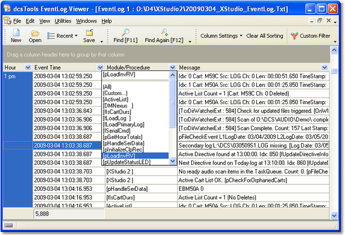Viewport: 345px width, 236px height.
Task: Minimize the inner document window
Action: pyautogui.click(x=312, y=21)
